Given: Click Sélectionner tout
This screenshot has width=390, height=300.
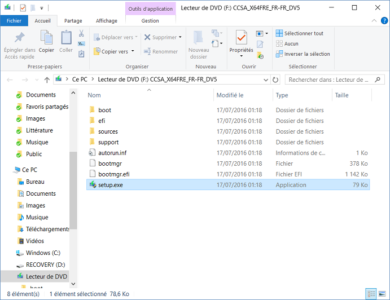Looking at the screenshot, I should coord(300,33).
